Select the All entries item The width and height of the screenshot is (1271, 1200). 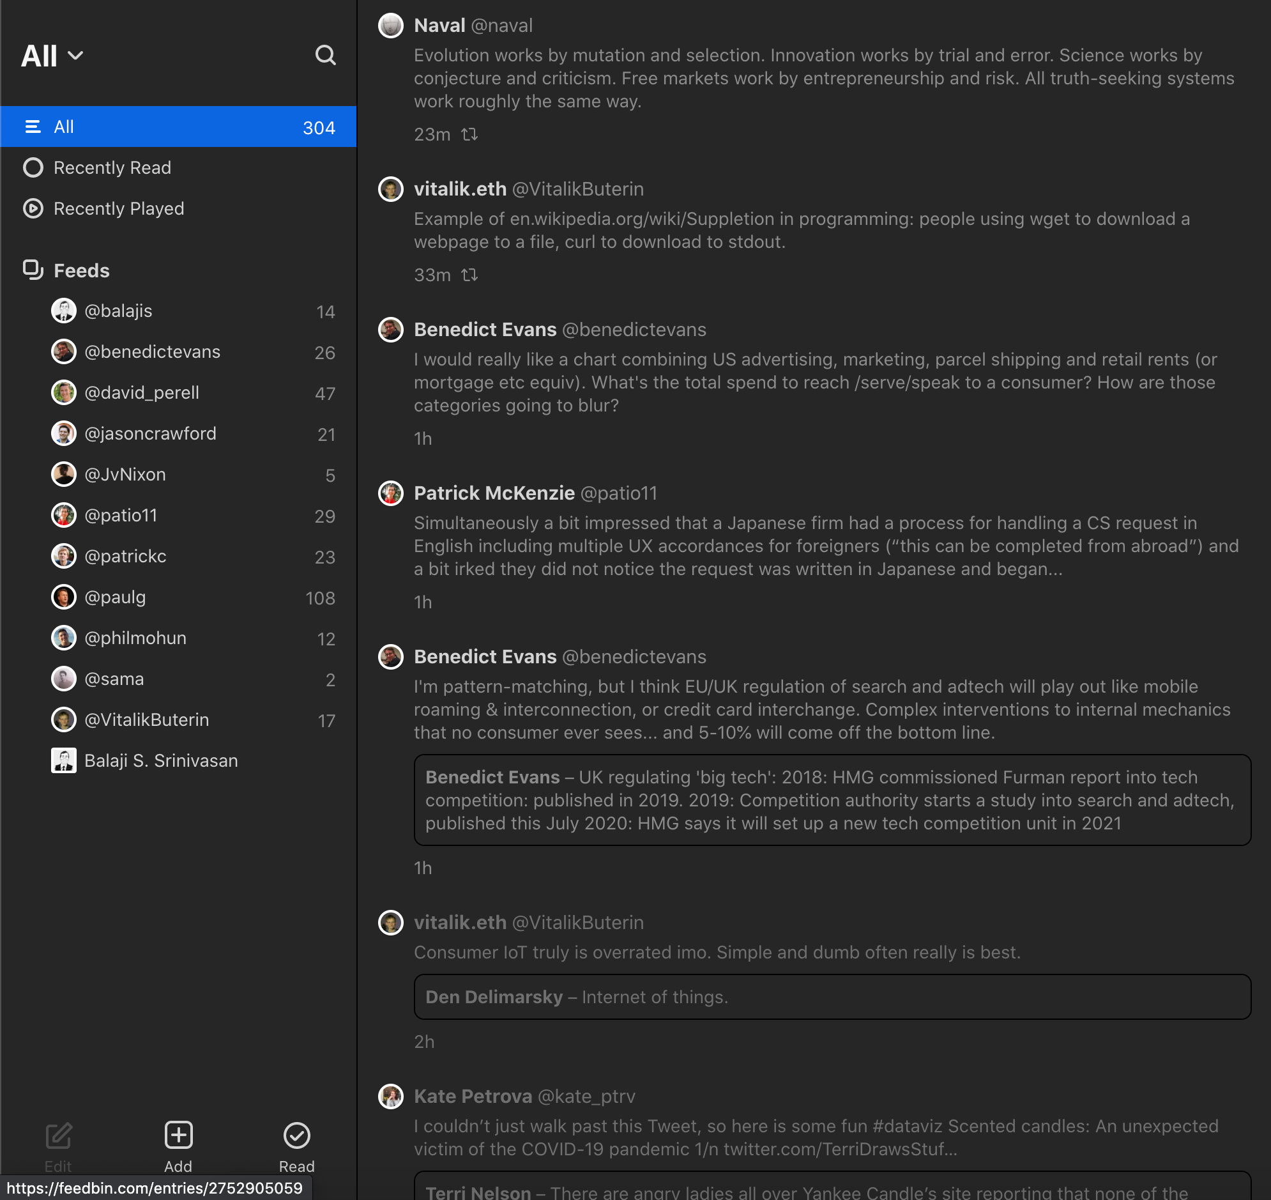pos(178,127)
